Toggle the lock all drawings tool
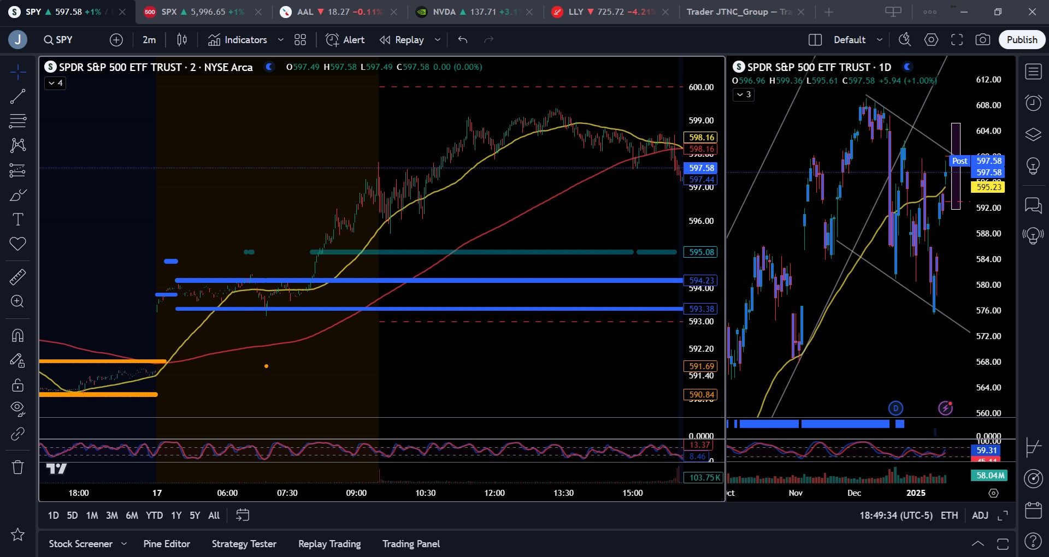 click(17, 385)
